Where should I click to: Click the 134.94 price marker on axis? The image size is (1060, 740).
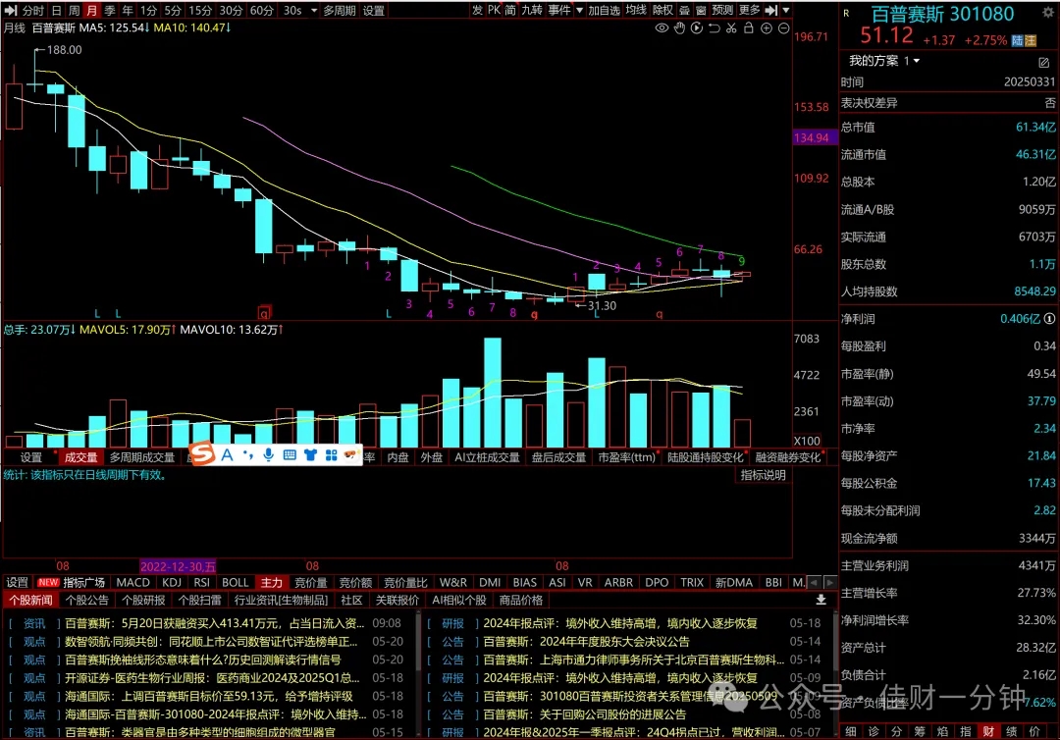[x=816, y=137]
